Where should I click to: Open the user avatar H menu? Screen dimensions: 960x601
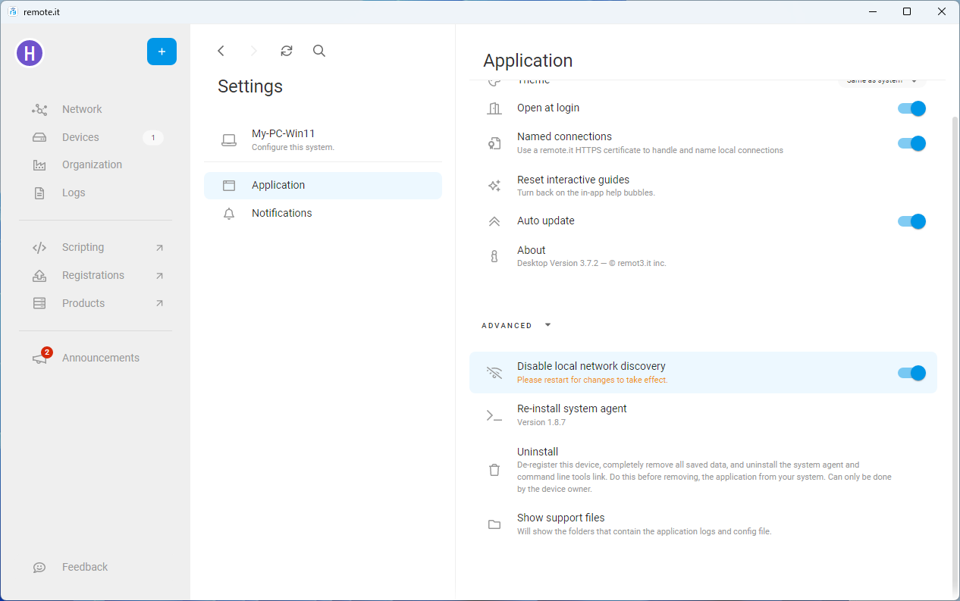[30, 53]
